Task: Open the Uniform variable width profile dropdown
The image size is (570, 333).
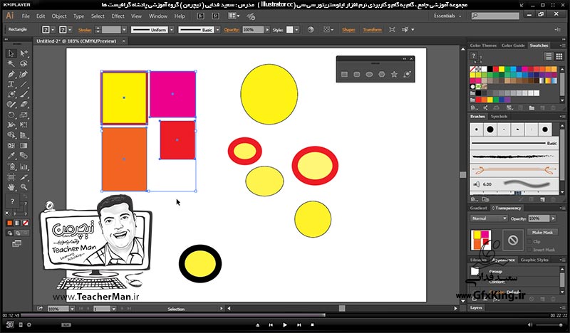Action: 172,30
